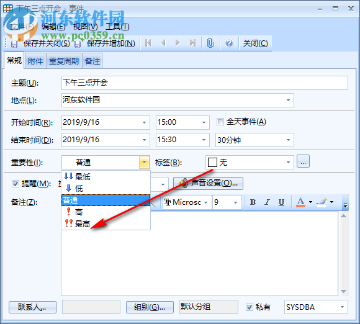The width and height of the screenshot is (360, 324).
Task: Click the paperclip attachment icon
Action: coord(210,43)
